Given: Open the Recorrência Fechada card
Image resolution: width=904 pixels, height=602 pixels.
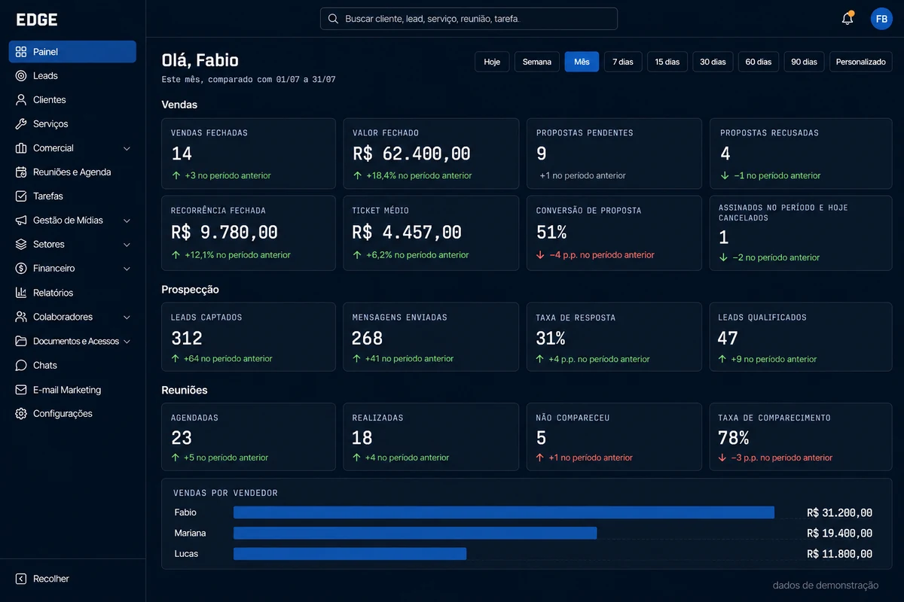Looking at the screenshot, I should [x=249, y=233].
